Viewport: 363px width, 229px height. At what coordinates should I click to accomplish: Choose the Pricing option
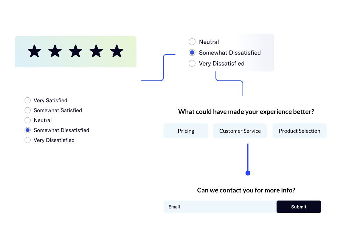[186, 131]
